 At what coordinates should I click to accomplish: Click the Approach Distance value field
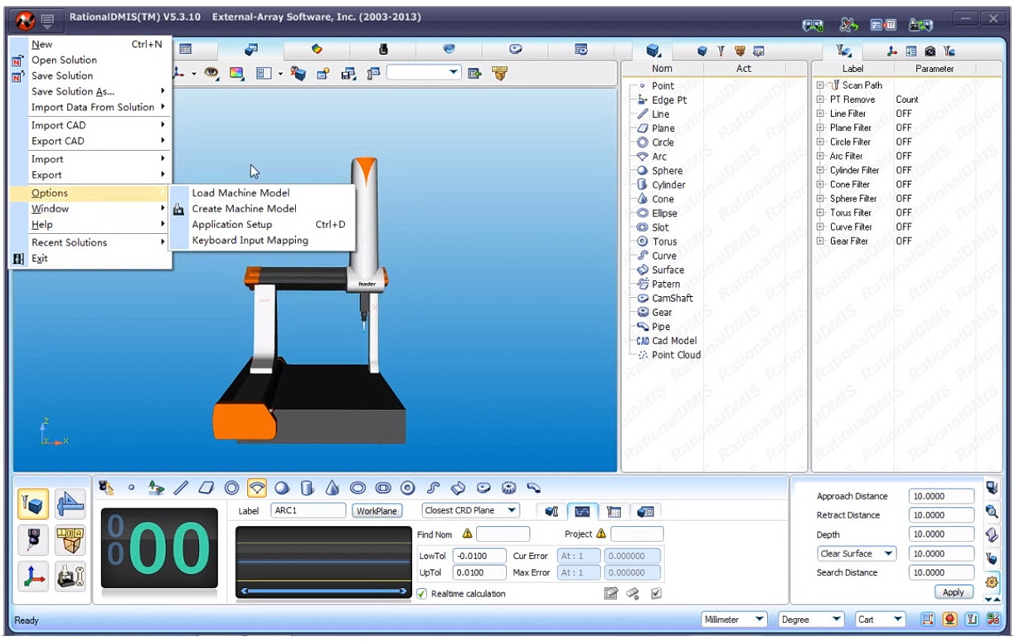(941, 496)
